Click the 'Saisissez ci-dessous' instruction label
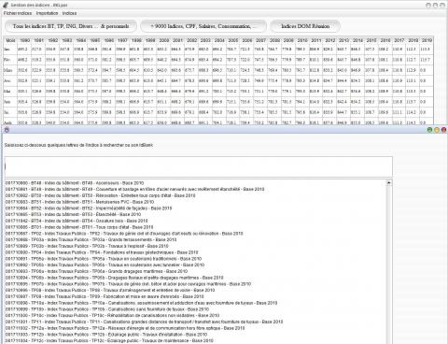Image resolution: width=448 pixels, height=344 pixels. [78, 145]
